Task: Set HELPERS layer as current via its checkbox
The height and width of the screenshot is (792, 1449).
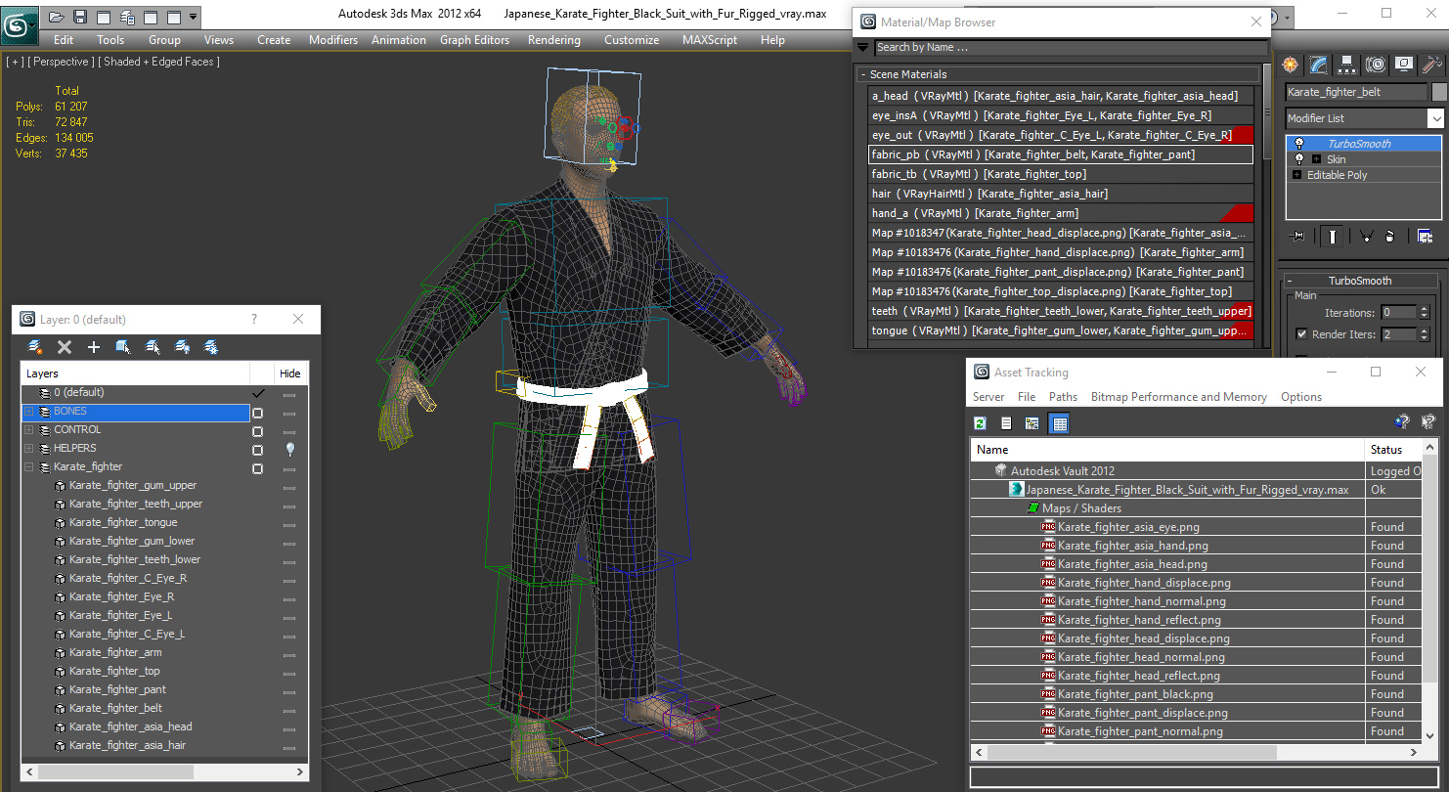Action: tap(258, 450)
